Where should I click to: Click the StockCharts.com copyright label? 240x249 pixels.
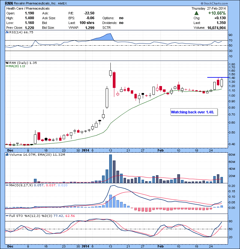click(214, 3)
